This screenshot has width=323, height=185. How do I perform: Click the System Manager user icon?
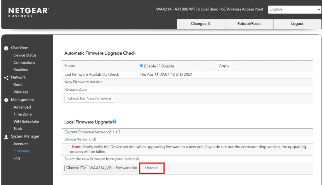pos(6,137)
